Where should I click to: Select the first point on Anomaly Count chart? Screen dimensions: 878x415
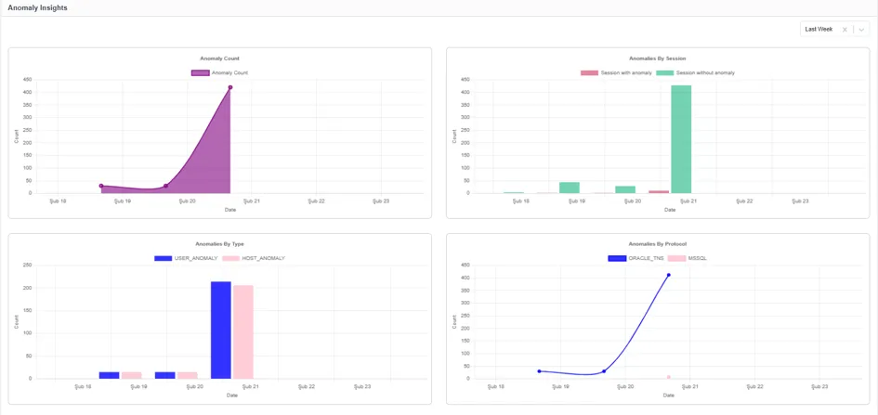click(x=101, y=186)
